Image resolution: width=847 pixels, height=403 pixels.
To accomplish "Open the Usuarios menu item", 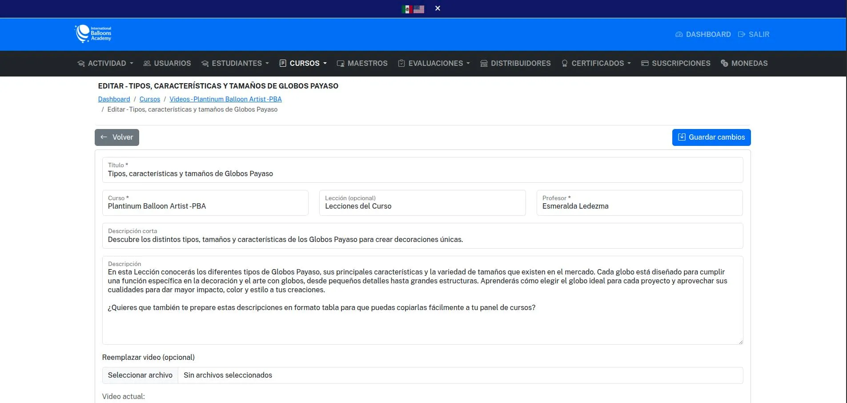I will pyautogui.click(x=167, y=63).
